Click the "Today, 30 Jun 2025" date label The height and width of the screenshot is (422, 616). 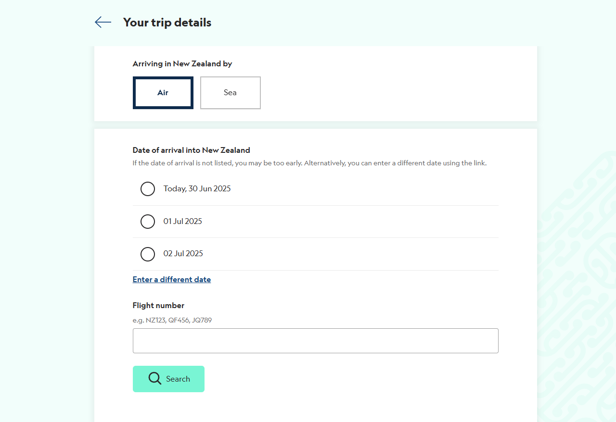[197, 189]
